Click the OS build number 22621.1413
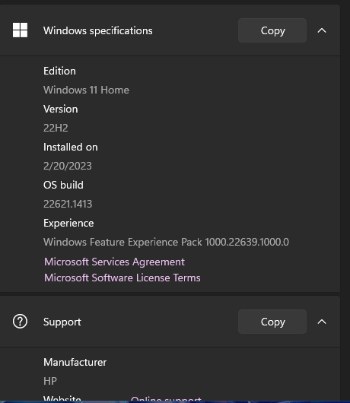350x403 pixels. coord(68,204)
